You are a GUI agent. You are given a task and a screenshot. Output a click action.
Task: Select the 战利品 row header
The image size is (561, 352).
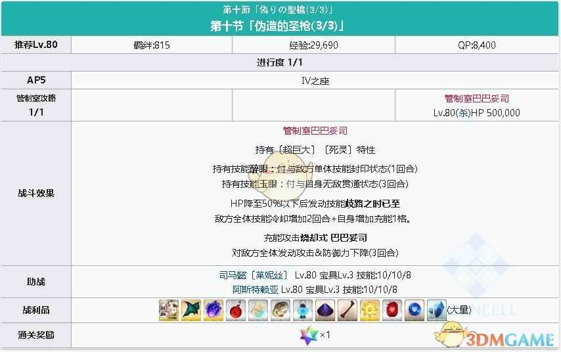pos(36,310)
